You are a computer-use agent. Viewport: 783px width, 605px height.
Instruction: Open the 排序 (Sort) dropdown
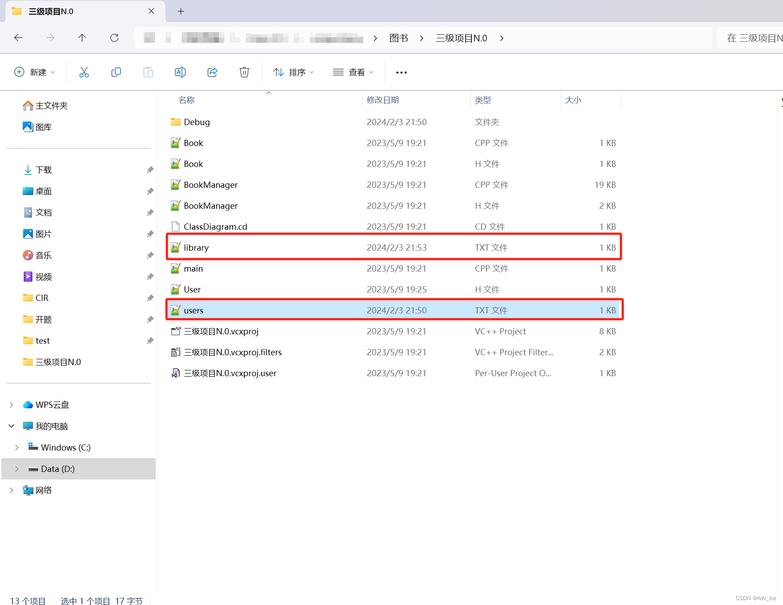pos(294,72)
